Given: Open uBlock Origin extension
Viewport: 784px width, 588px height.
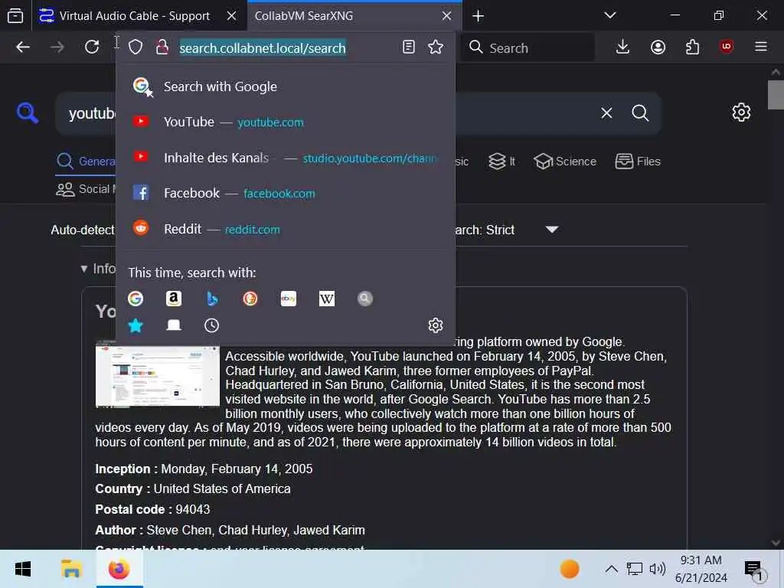Looking at the screenshot, I should click(727, 47).
